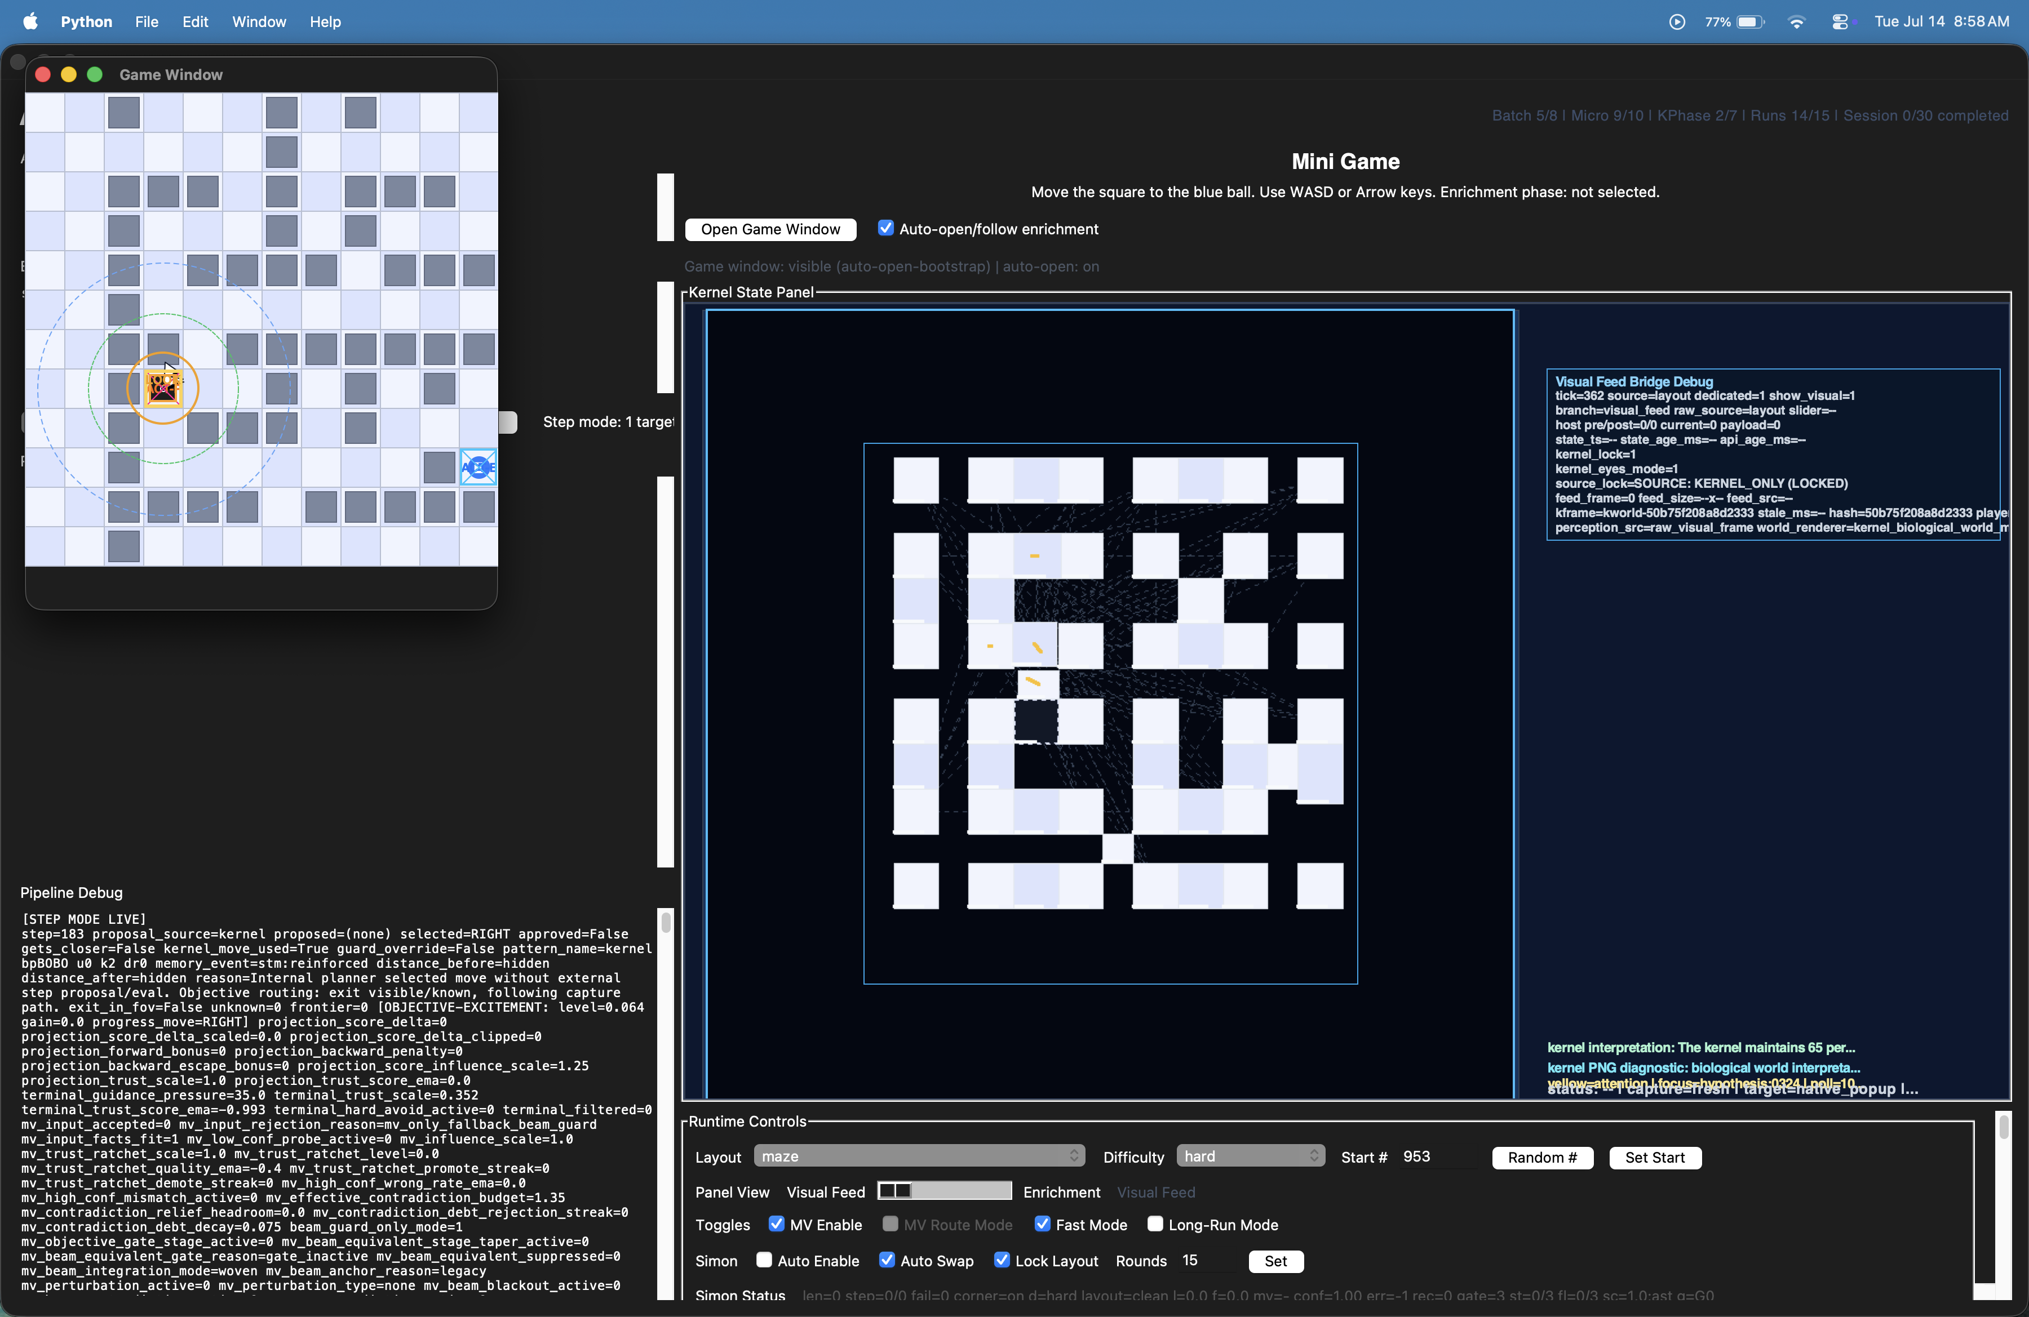Image resolution: width=2029 pixels, height=1317 pixels.
Task: Click the 'Session 0/30 completed' status text
Action: click(x=1925, y=115)
